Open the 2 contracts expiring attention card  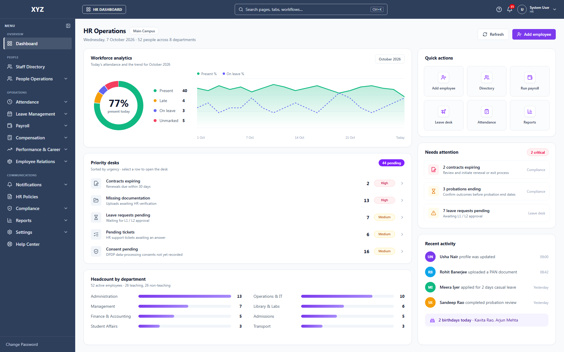[x=486, y=170]
